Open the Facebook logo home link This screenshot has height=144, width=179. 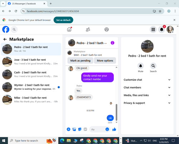point(6,29)
